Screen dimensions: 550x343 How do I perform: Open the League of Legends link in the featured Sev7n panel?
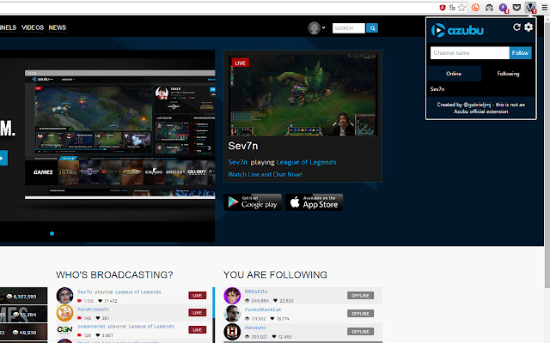306,162
